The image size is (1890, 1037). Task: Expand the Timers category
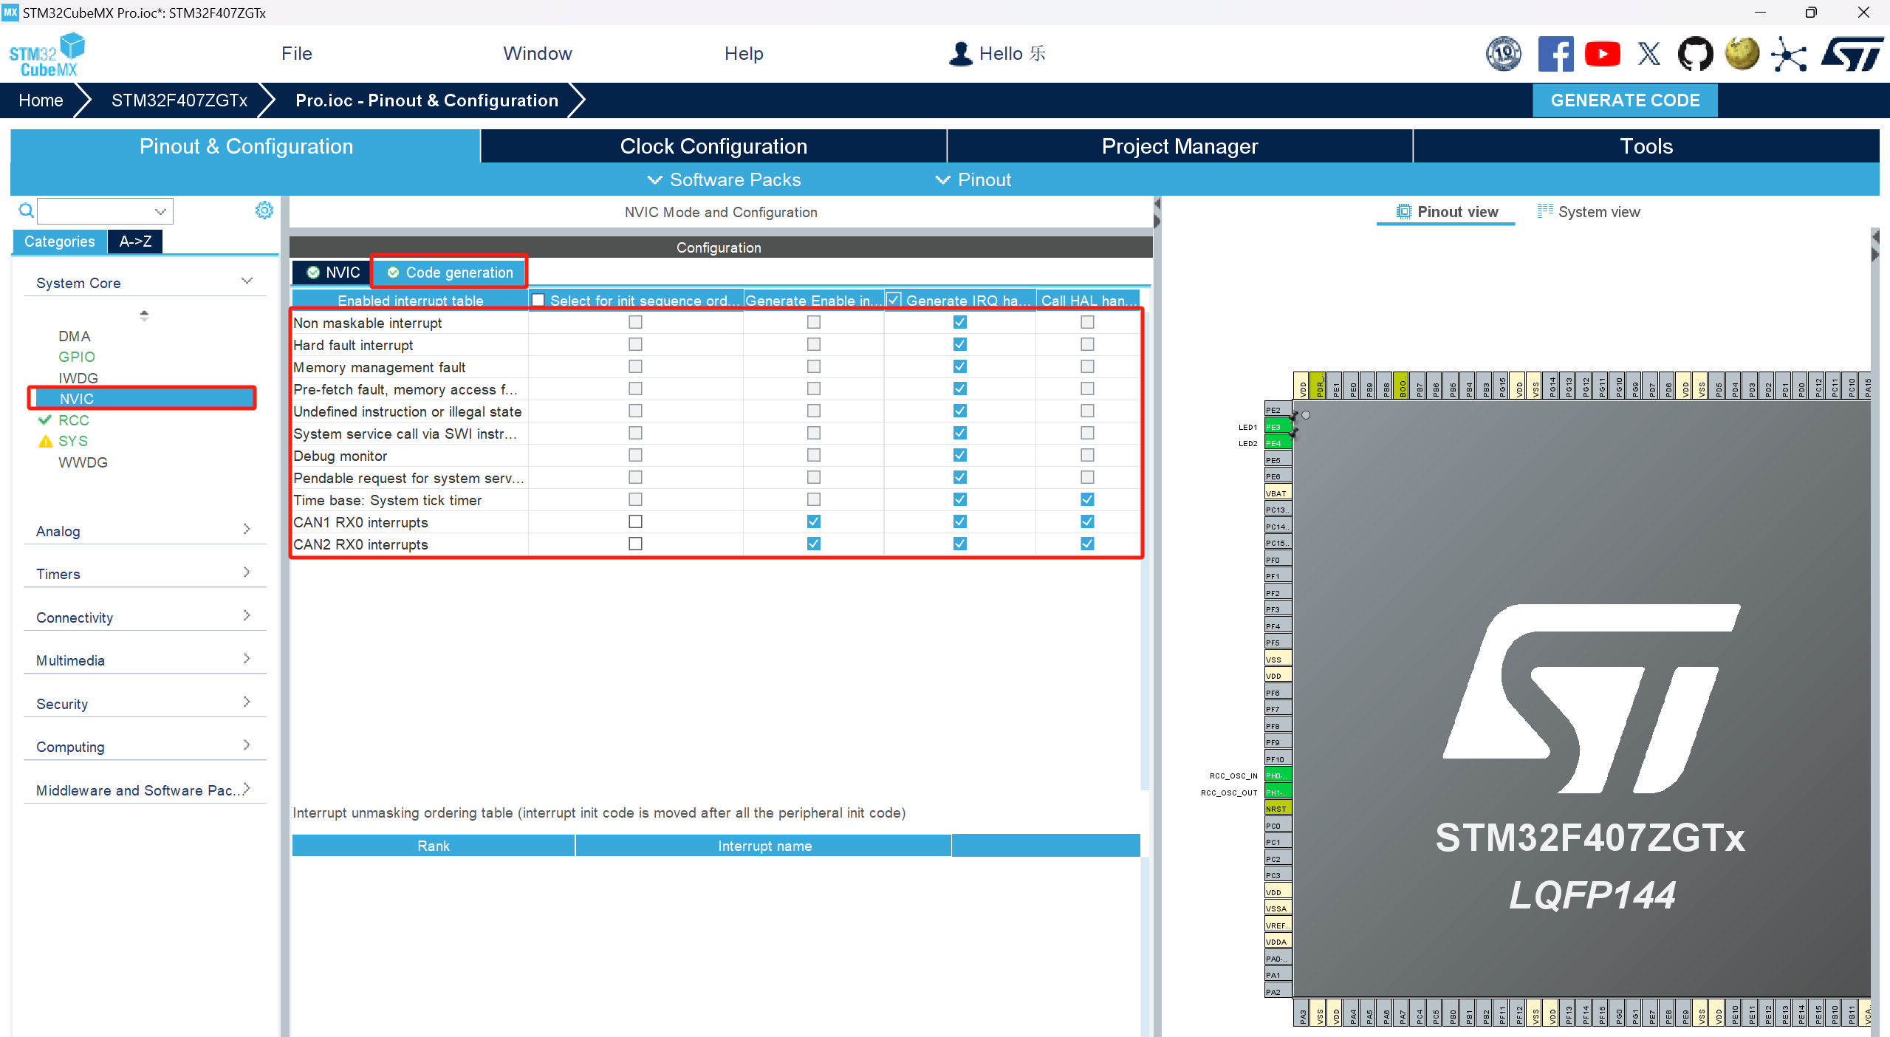(247, 572)
